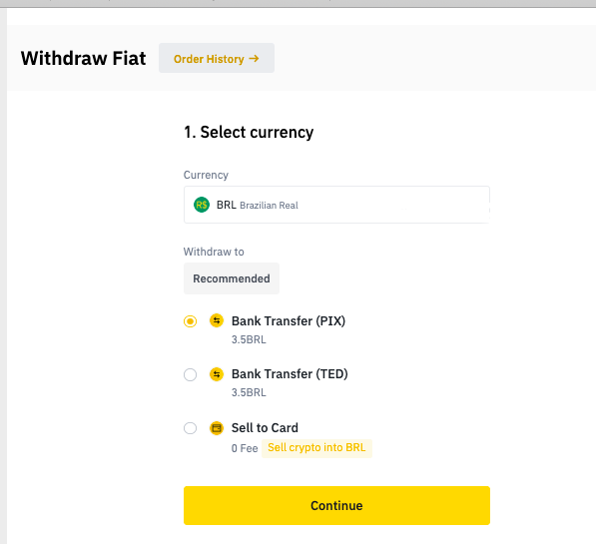Click the Sell crypto into BRL tag
596x544 pixels.
[316, 448]
